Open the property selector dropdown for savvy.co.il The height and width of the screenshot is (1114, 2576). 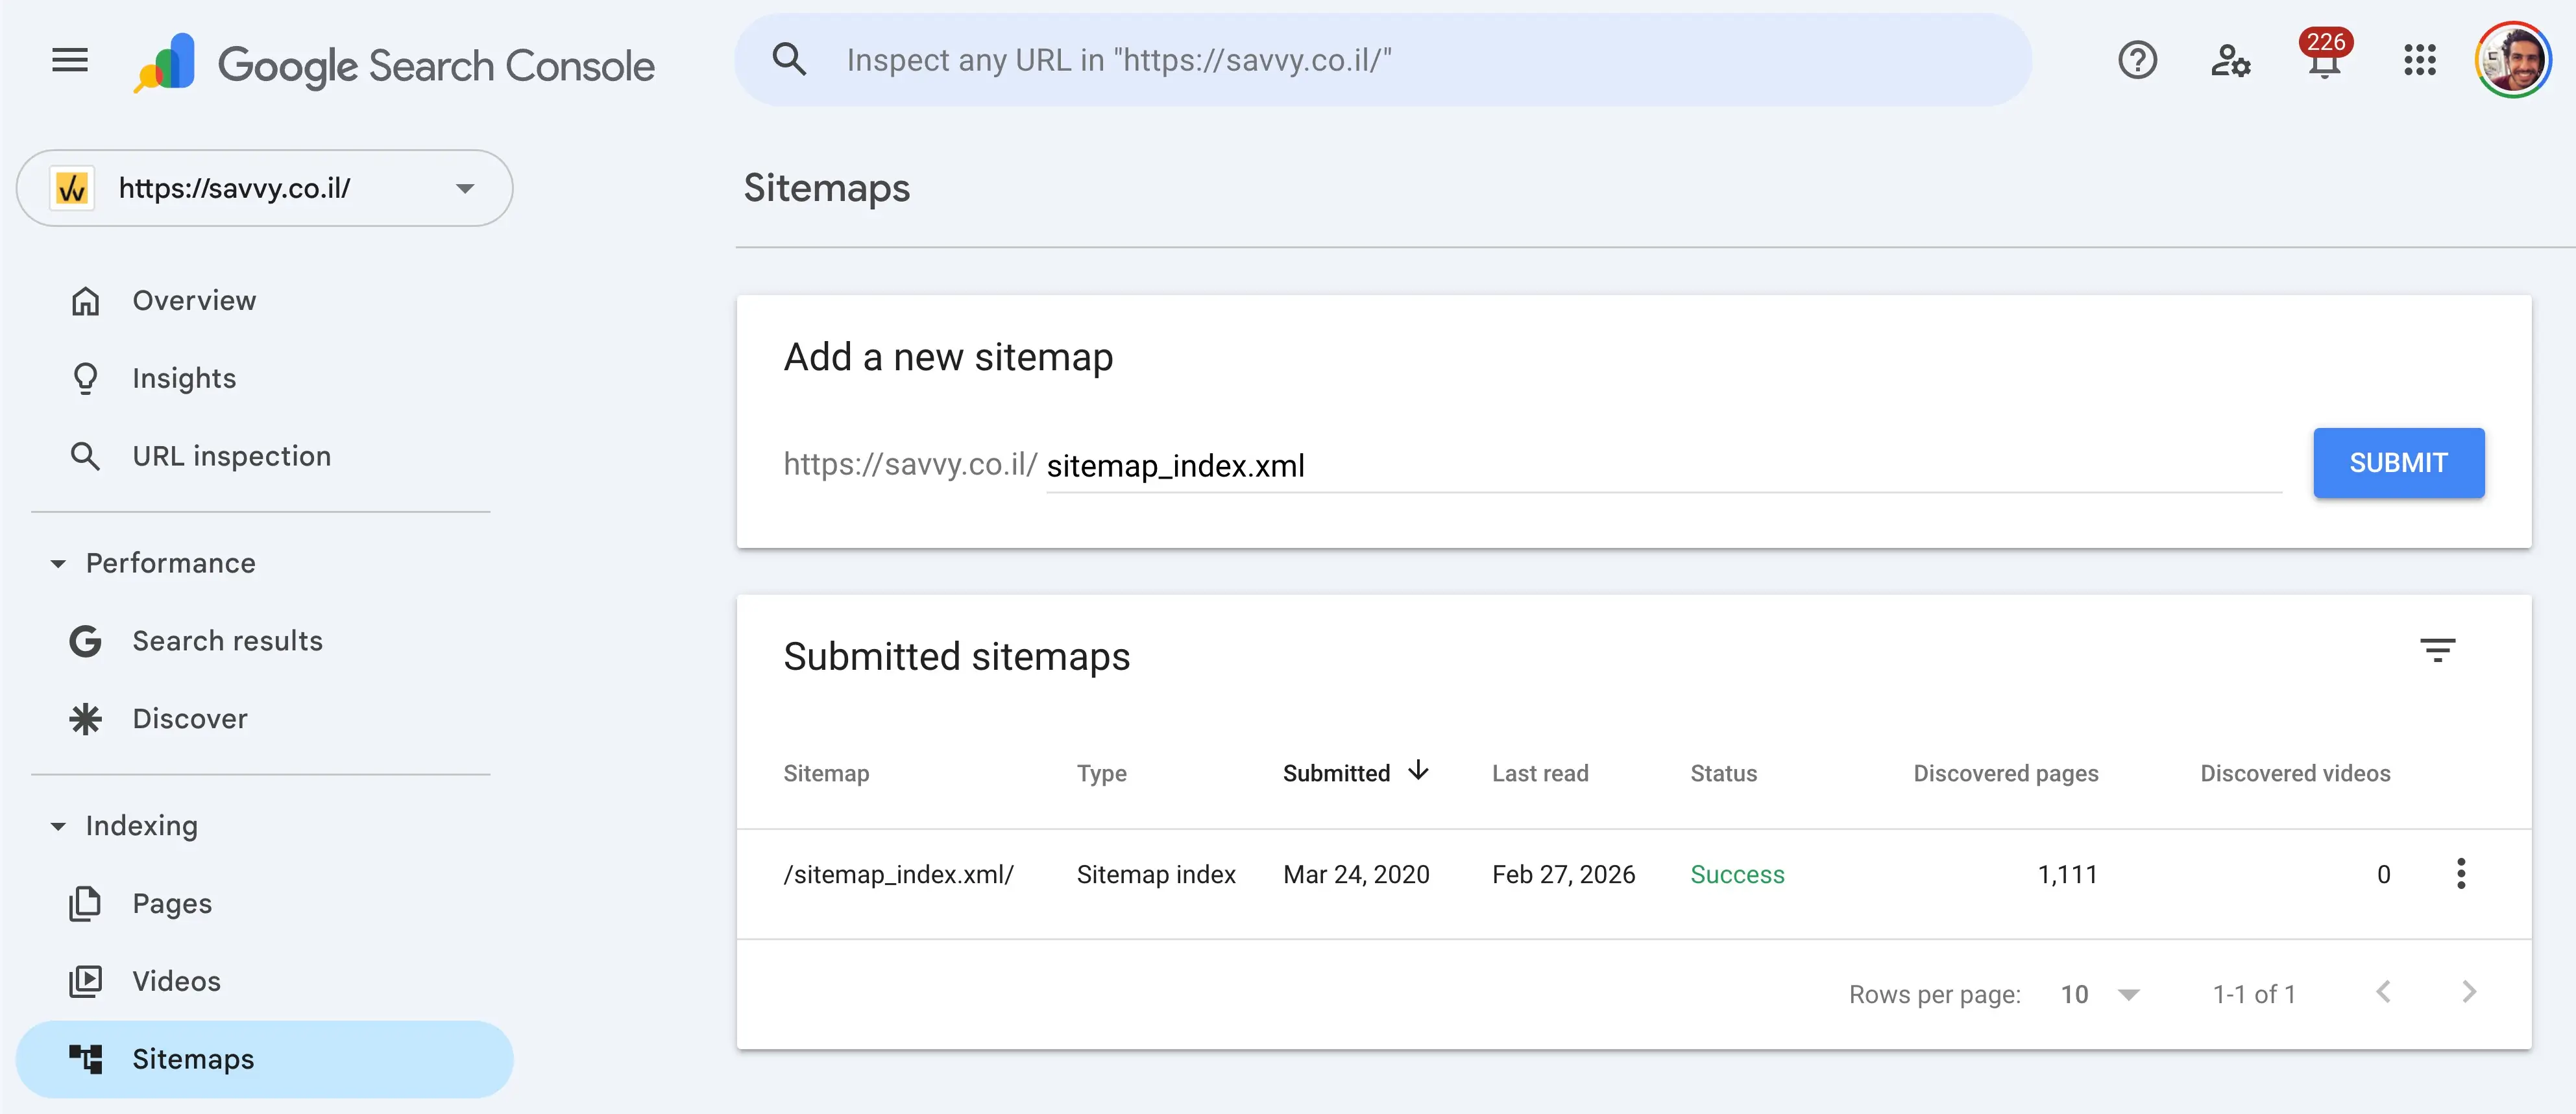pyautogui.click(x=465, y=188)
